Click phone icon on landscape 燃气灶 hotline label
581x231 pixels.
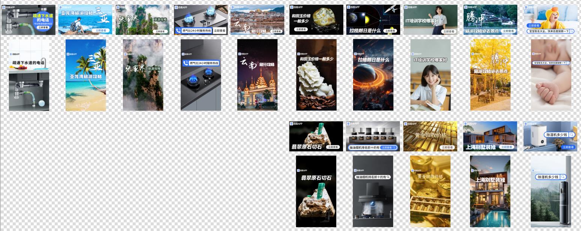click(179, 31)
